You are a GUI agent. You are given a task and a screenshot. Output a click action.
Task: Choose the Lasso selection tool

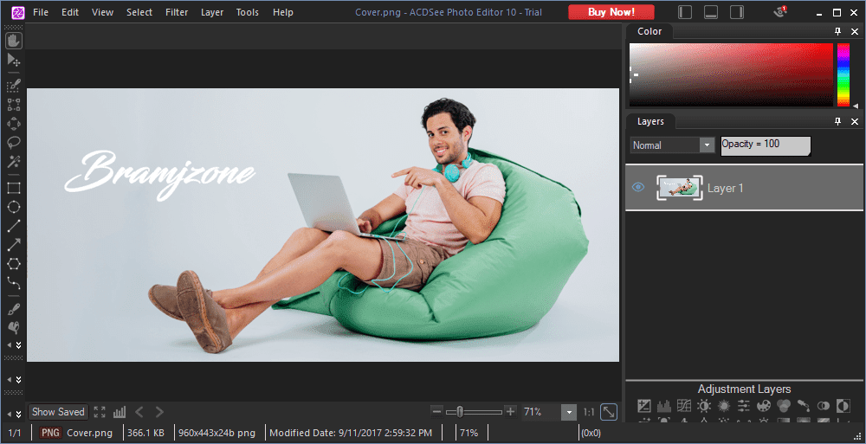[x=14, y=143]
